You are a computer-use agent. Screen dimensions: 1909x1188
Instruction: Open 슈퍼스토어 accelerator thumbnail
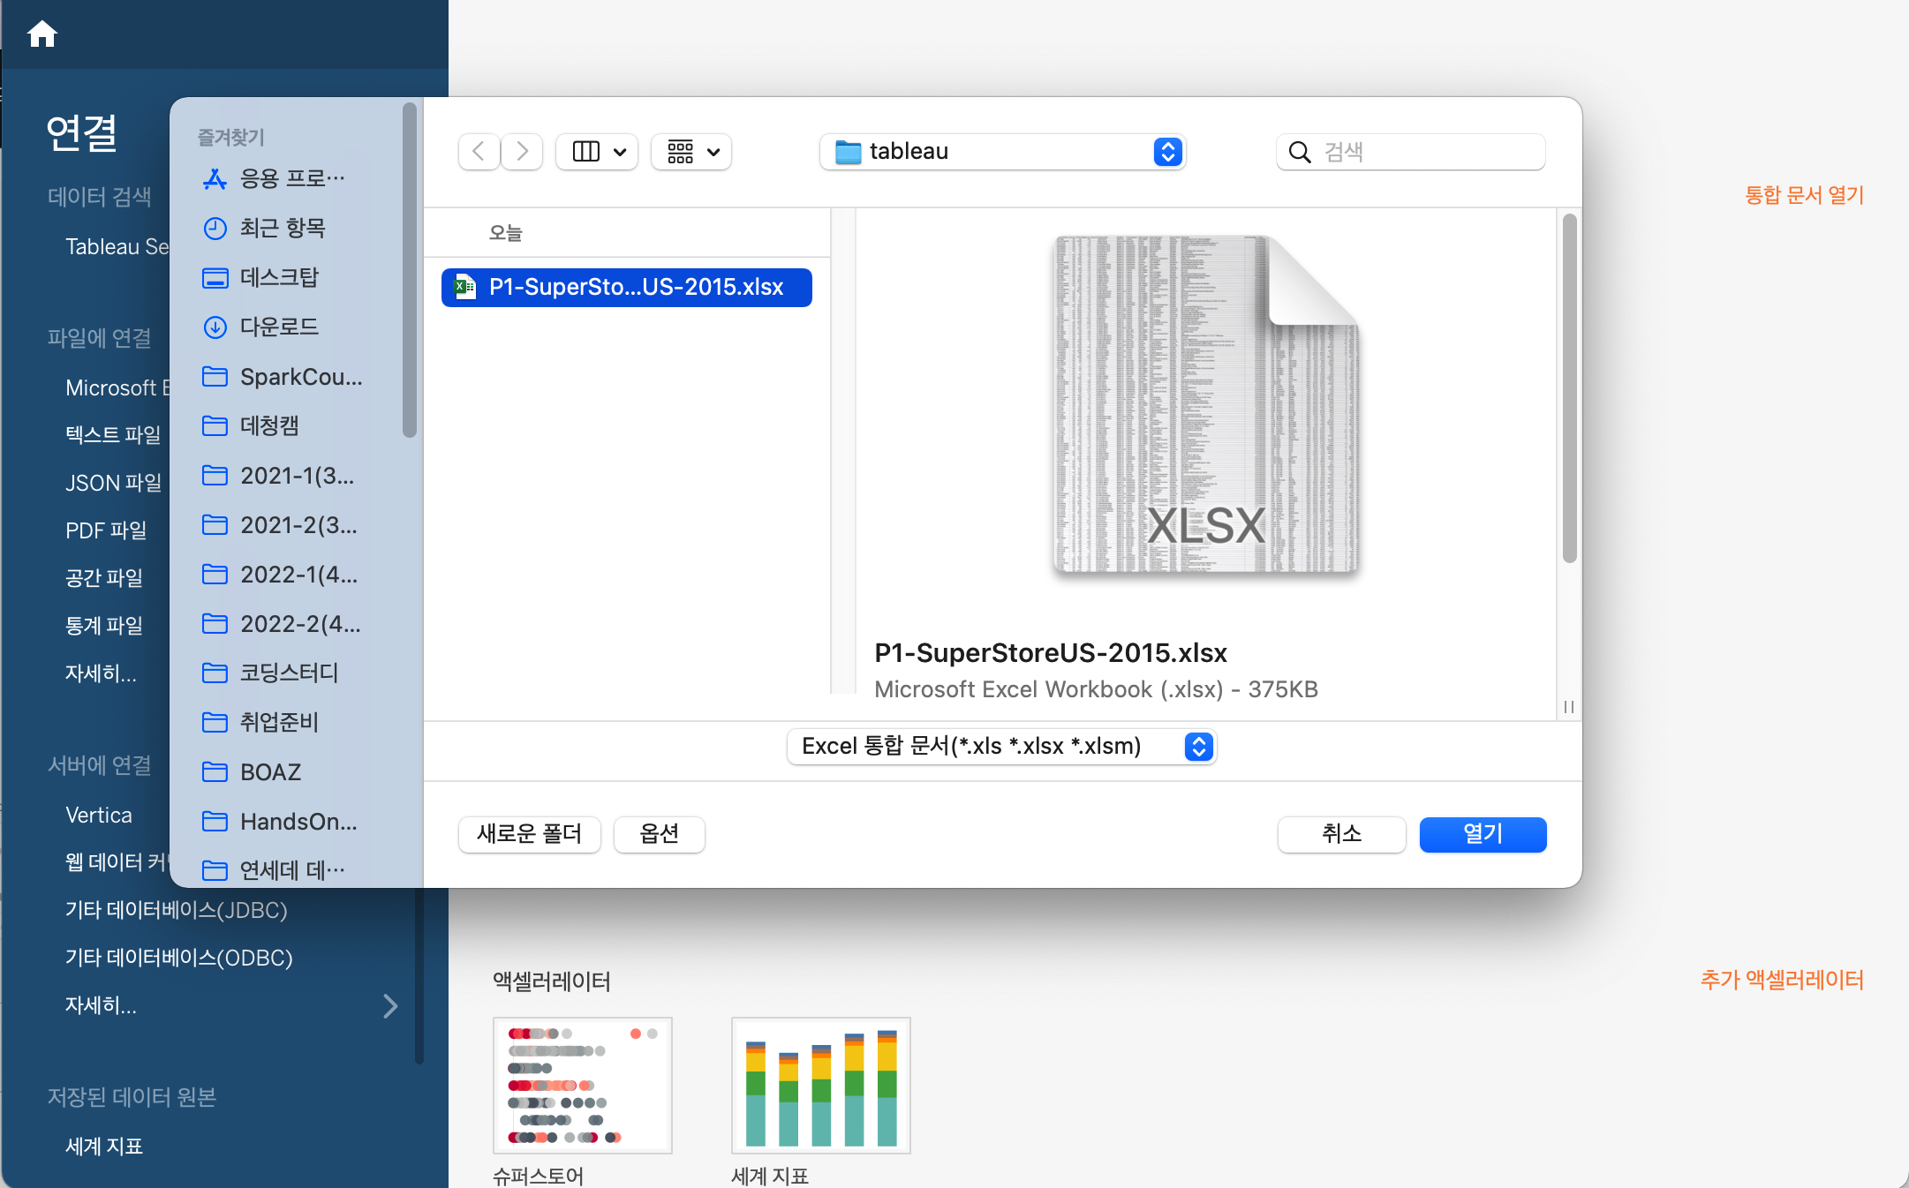[582, 1086]
